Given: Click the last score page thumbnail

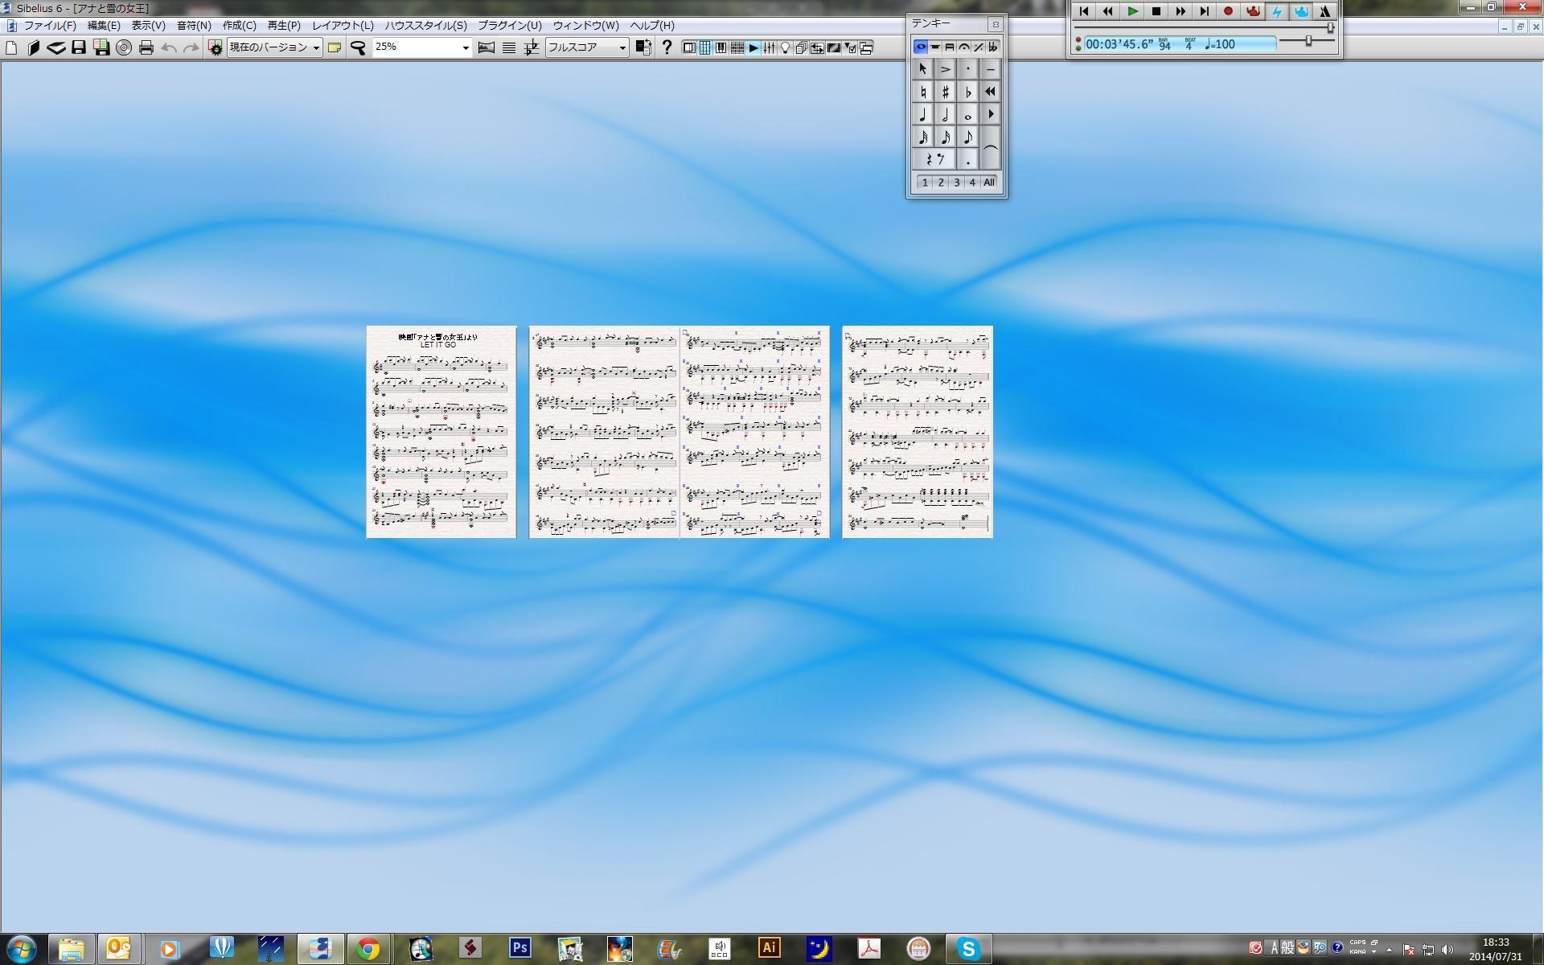Looking at the screenshot, I should [918, 432].
